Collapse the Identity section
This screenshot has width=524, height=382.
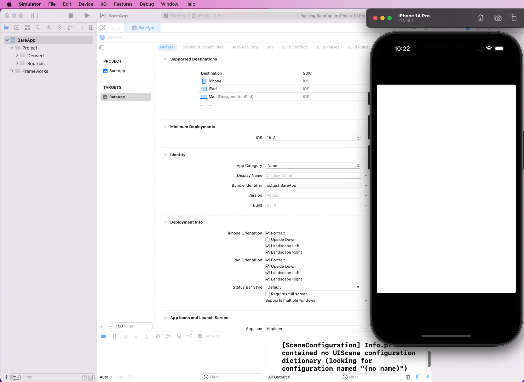click(165, 155)
